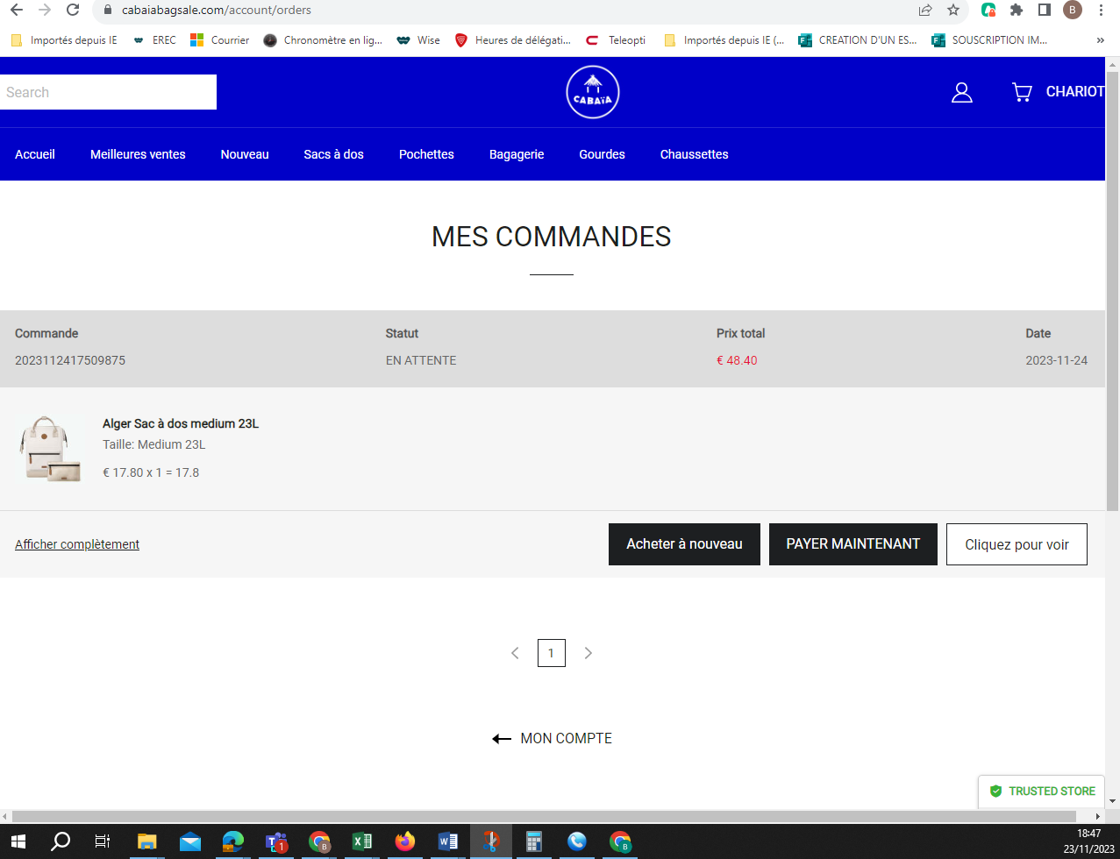The width and height of the screenshot is (1120, 859).
Task: Go back using the browser back arrow
Action: (x=15, y=11)
